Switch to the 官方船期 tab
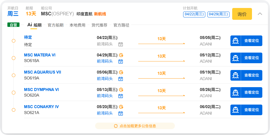The image size is (270, 135). 56,25
